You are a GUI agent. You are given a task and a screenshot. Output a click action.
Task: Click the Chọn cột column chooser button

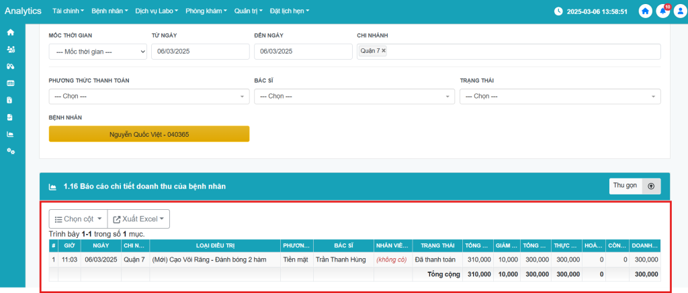[78, 219]
